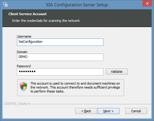154x121 pixels.
Task: Click the separator line beside CENTREL Solutions
Action: (92, 104)
